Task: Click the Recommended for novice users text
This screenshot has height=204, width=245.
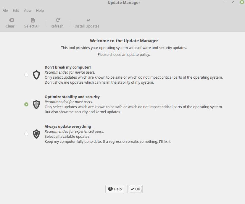Action: [70, 72]
